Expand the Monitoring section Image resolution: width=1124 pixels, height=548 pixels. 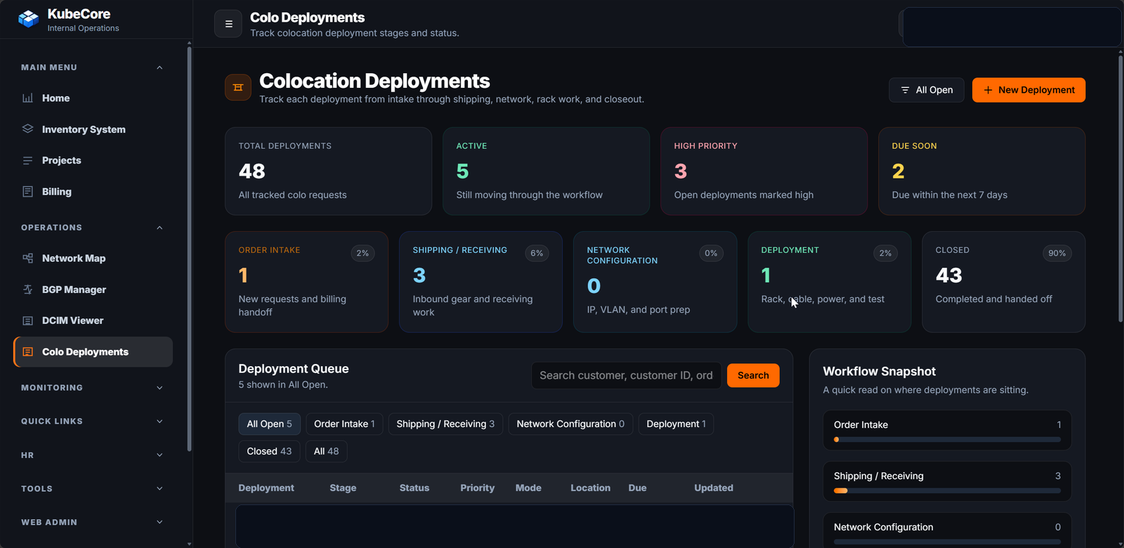point(159,388)
